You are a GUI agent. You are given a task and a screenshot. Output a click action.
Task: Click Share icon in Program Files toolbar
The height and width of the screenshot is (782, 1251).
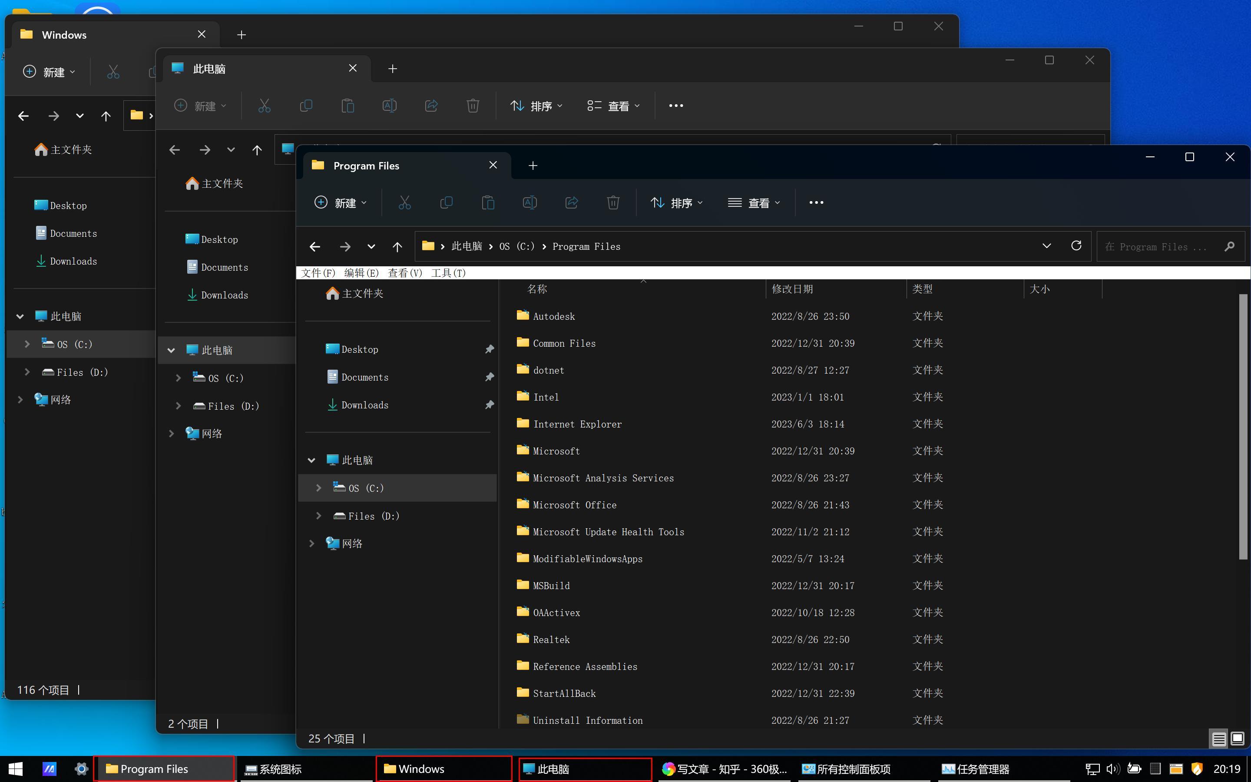(x=572, y=203)
